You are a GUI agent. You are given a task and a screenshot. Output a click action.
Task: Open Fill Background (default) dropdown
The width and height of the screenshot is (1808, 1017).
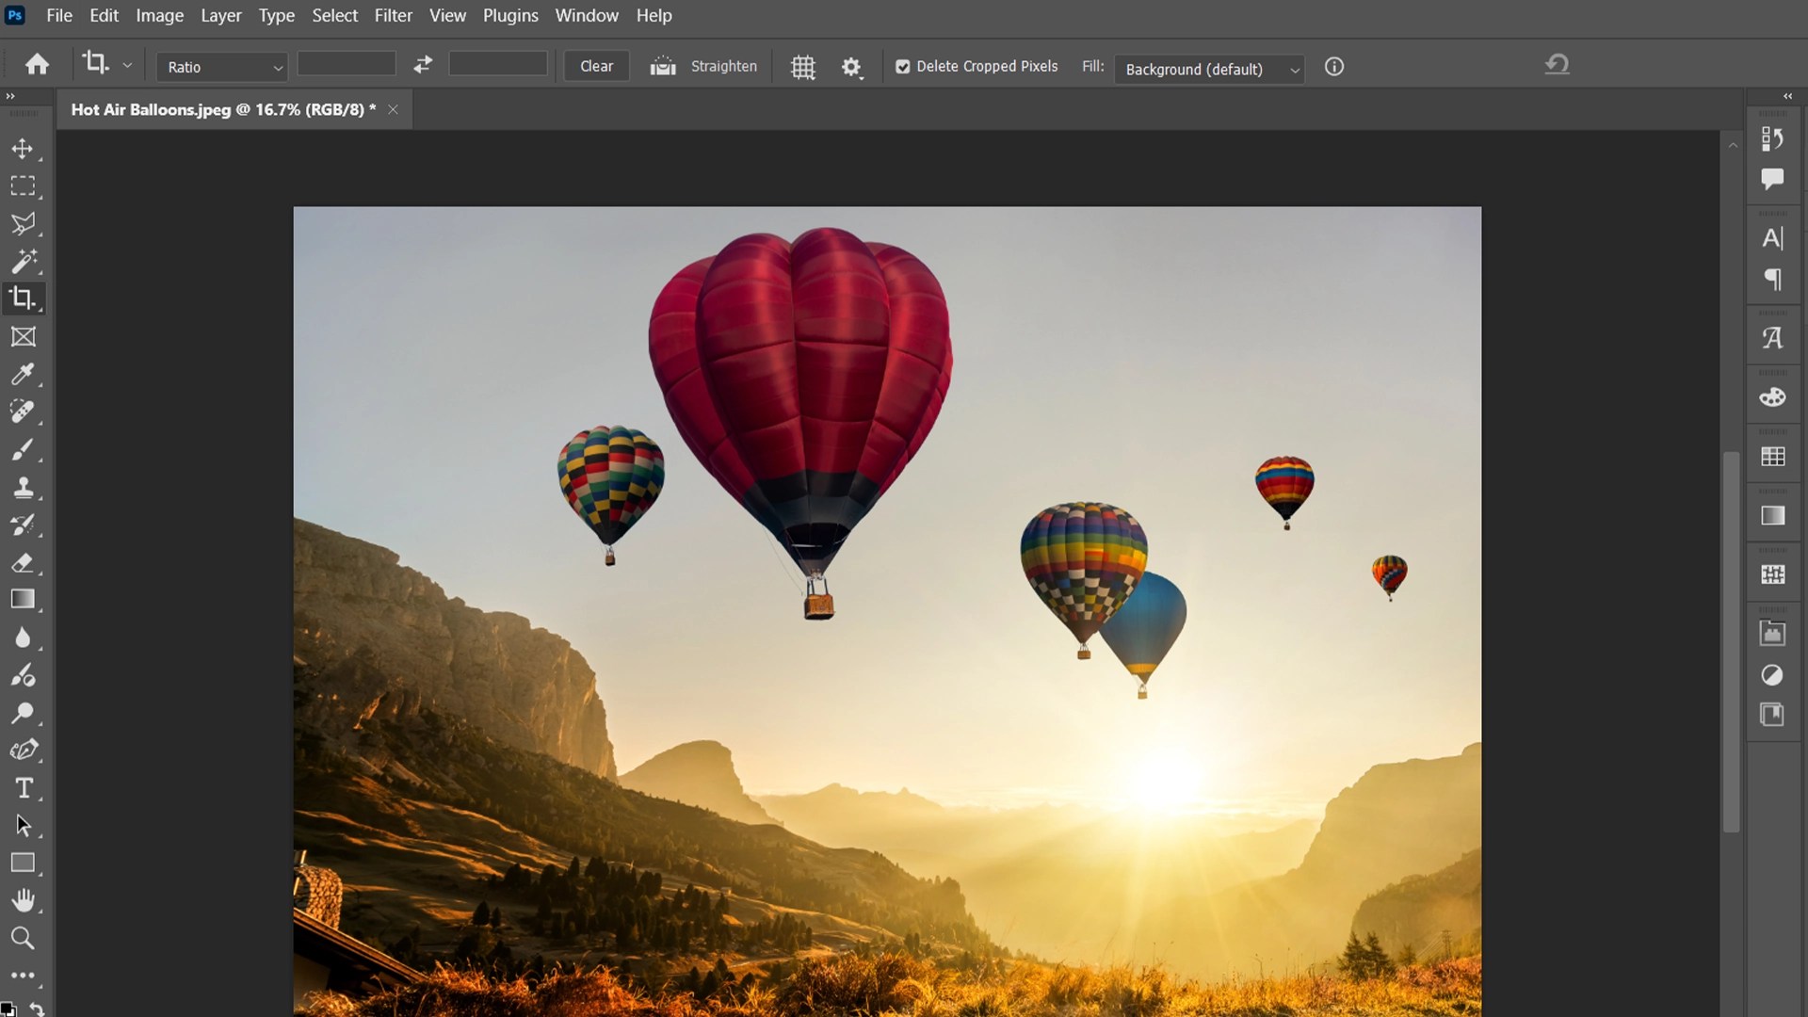pyautogui.click(x=1209, y=69)
